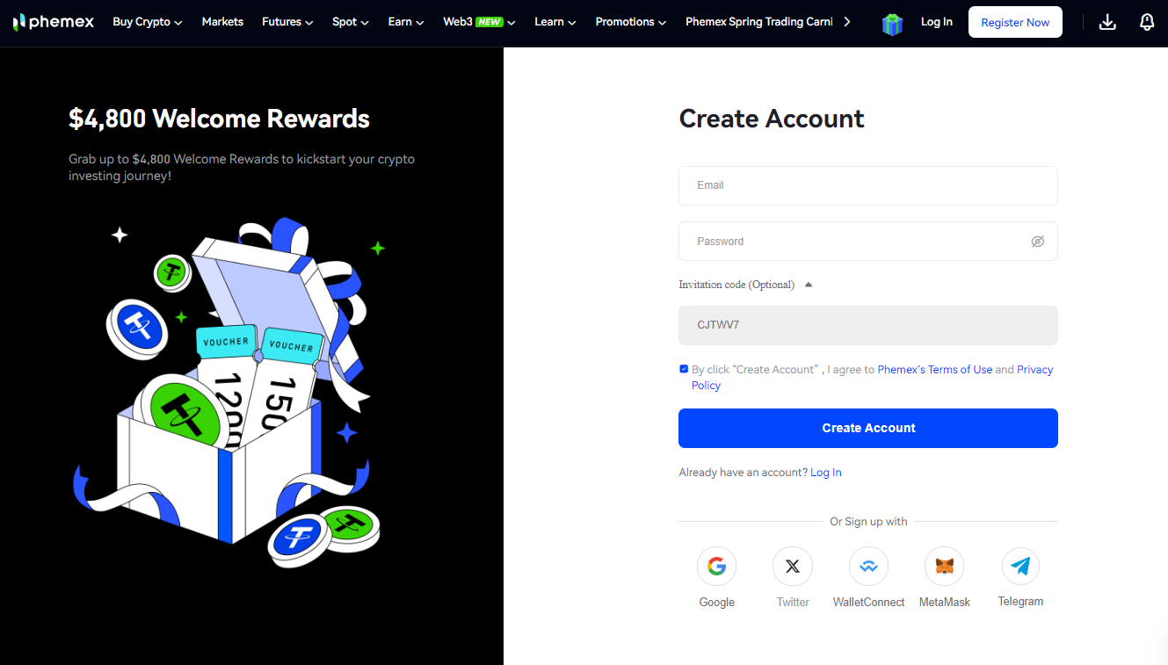Expand the Buy Crypto dropdown menu
Screen dimensions: 1168x665
148,22
